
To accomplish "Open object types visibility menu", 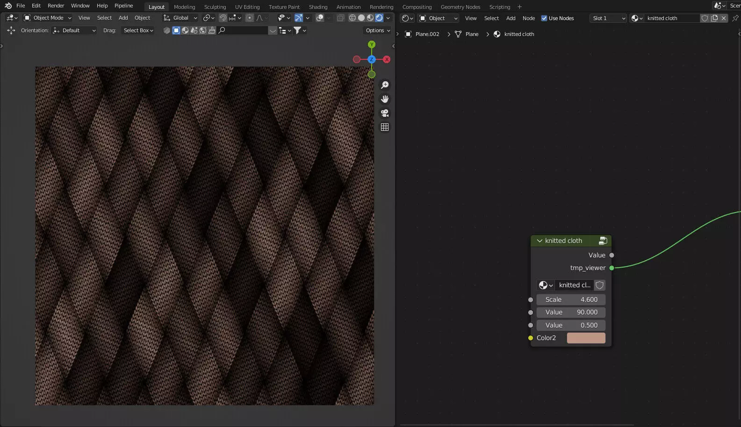I will 284,18.
